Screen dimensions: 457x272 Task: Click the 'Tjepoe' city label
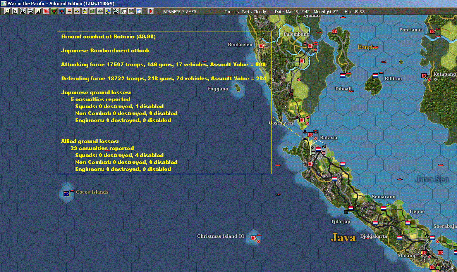[417, 211]
